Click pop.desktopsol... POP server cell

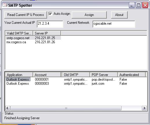click(x=103, y=79)
